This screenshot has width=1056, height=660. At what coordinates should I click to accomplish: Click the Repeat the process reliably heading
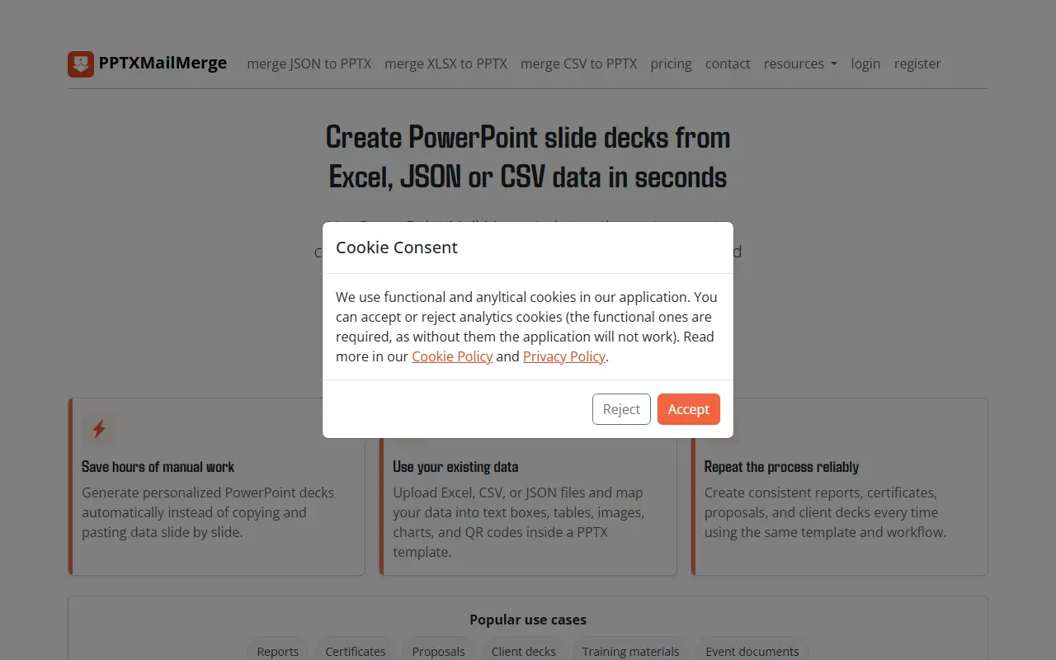781,467
